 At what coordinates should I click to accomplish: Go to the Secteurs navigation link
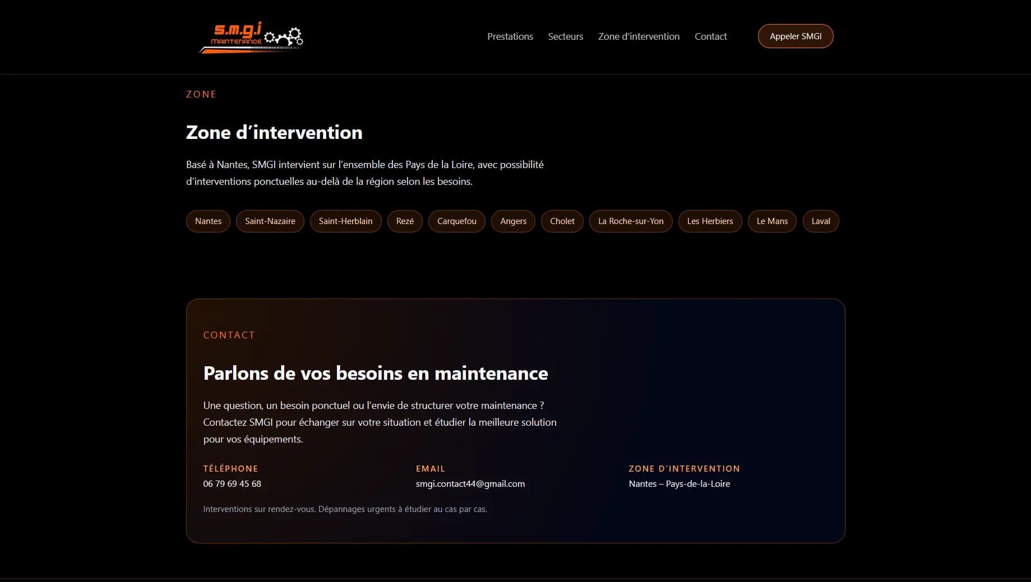point(565,36)
